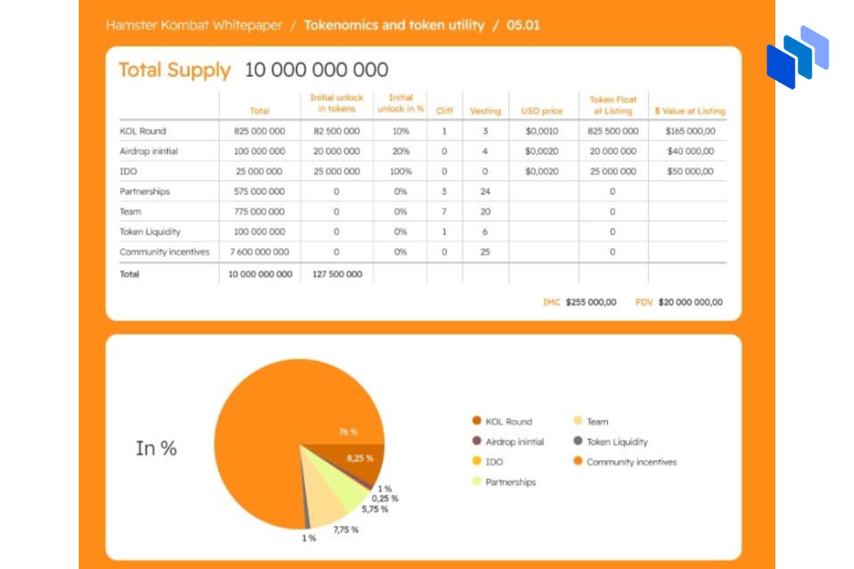The image size is (854, 569).
Task: Click the Partnerships vesting value "24"
Action: pos(485,191)
